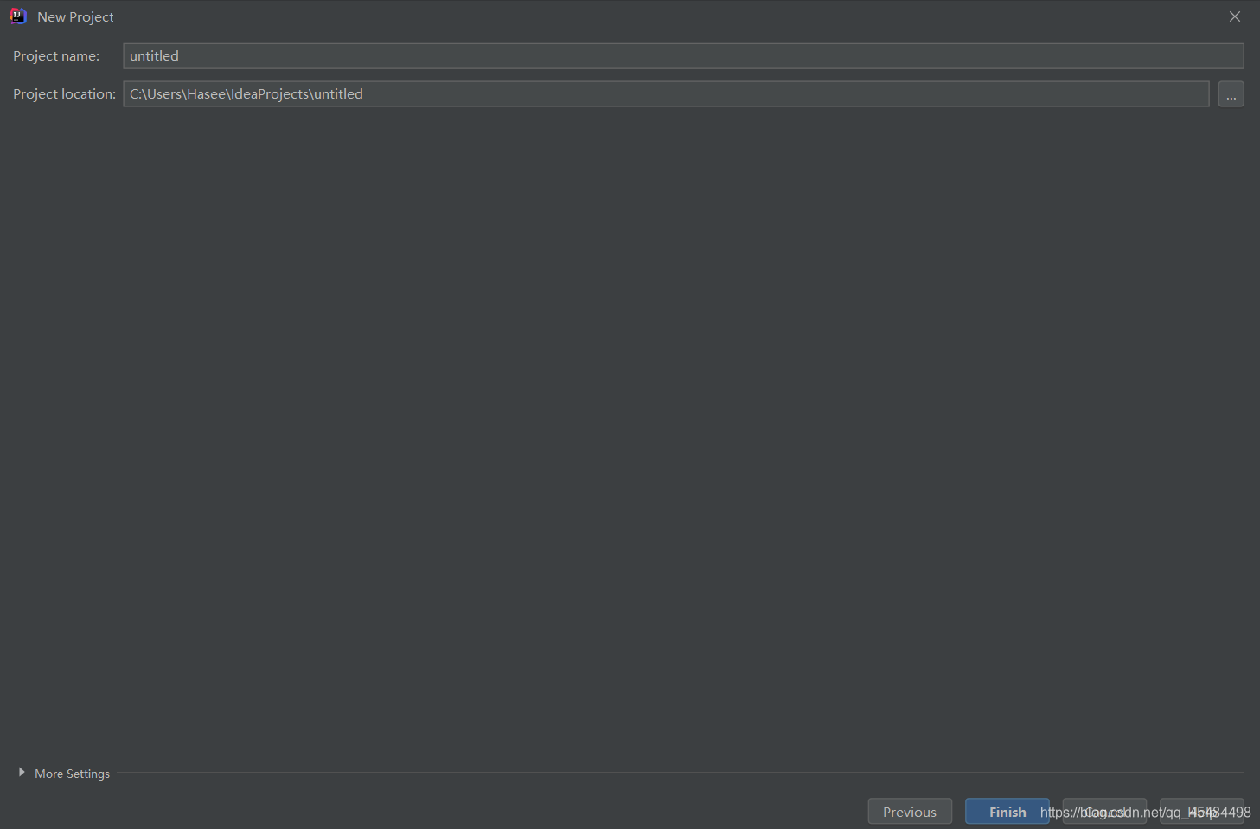
Task: Go back with the Previous button
Action: pos(910,811)
